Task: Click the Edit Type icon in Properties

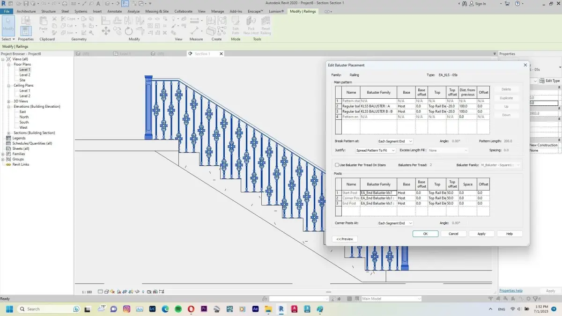Action: coord(550,81)
